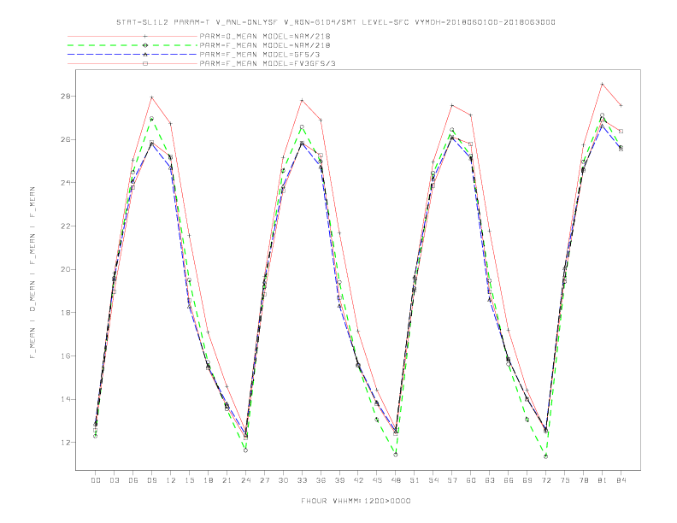Click x-axis forecast hour tick 45

click(377, 480)
